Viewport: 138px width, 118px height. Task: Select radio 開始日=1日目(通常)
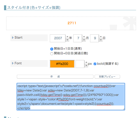(x=52, y=49)
